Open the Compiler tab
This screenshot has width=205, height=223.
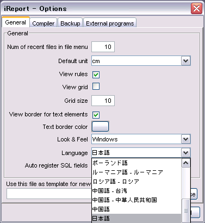point(44,23)
